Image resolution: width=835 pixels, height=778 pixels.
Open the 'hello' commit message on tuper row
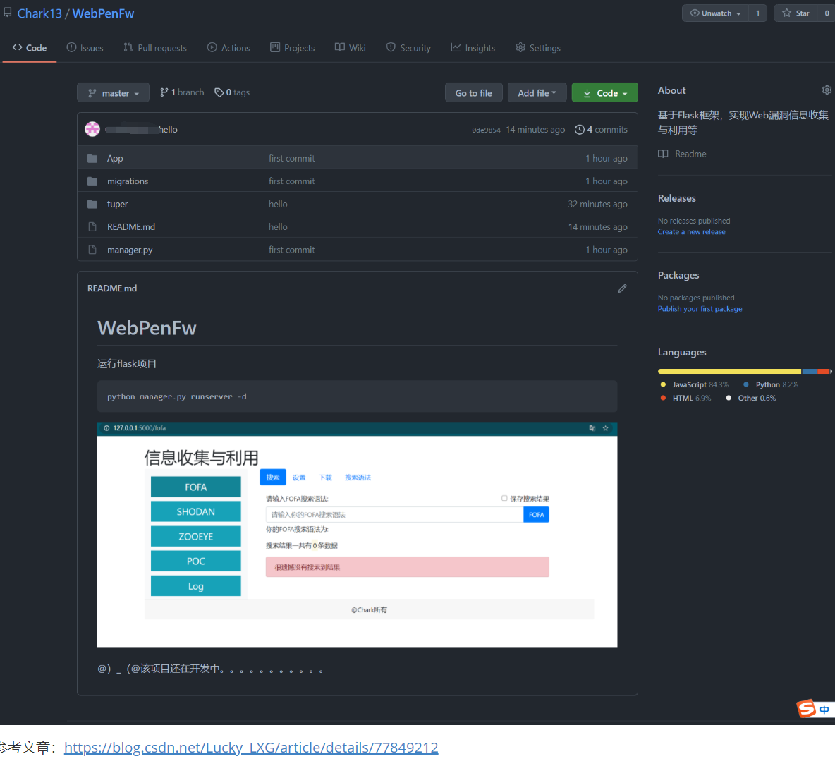pyautogui.click(x=278, y=204)
